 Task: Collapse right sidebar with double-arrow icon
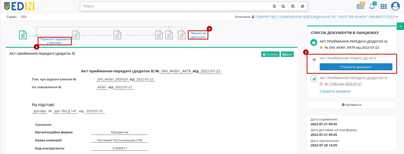pyautogui.click(x=400, y=26)
